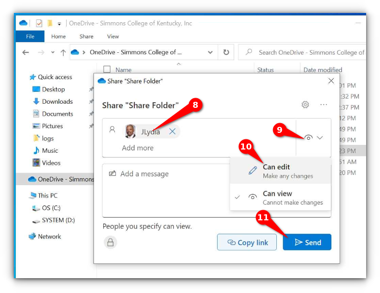Open the File ribbon tab
This screenshot has width=380, height=293.
tap(30, 37)
